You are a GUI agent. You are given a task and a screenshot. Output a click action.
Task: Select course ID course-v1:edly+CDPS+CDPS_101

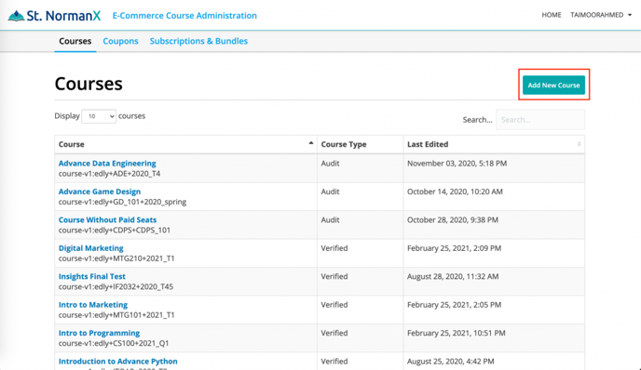click(115, 230)
